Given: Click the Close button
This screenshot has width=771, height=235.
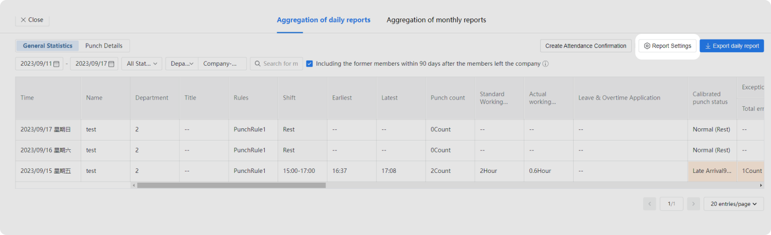Looking at the screenshot, I should [x=32, y=19].
